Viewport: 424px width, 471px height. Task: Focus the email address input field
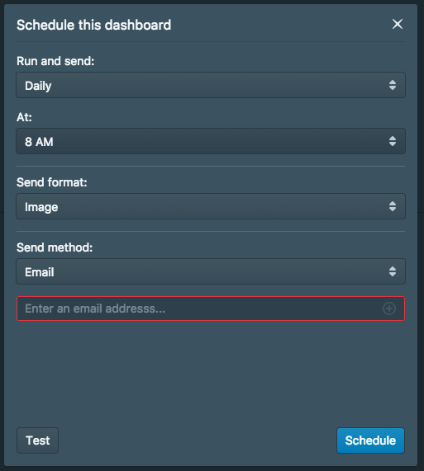[211, 309]
